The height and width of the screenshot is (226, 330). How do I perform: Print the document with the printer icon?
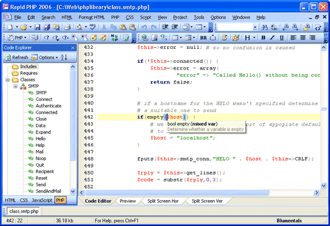(67, 27)
